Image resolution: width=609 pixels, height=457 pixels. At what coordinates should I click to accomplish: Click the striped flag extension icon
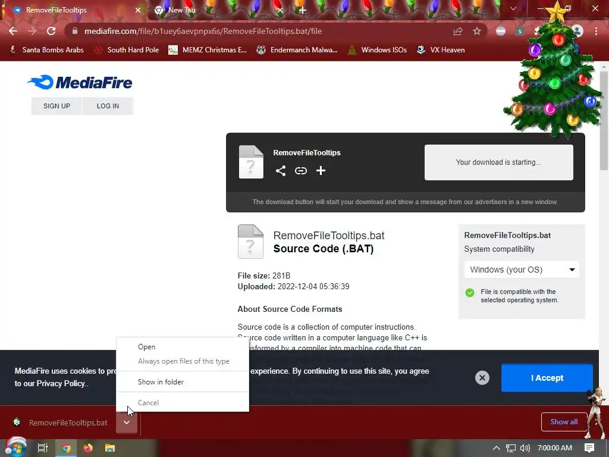[501, 31]
